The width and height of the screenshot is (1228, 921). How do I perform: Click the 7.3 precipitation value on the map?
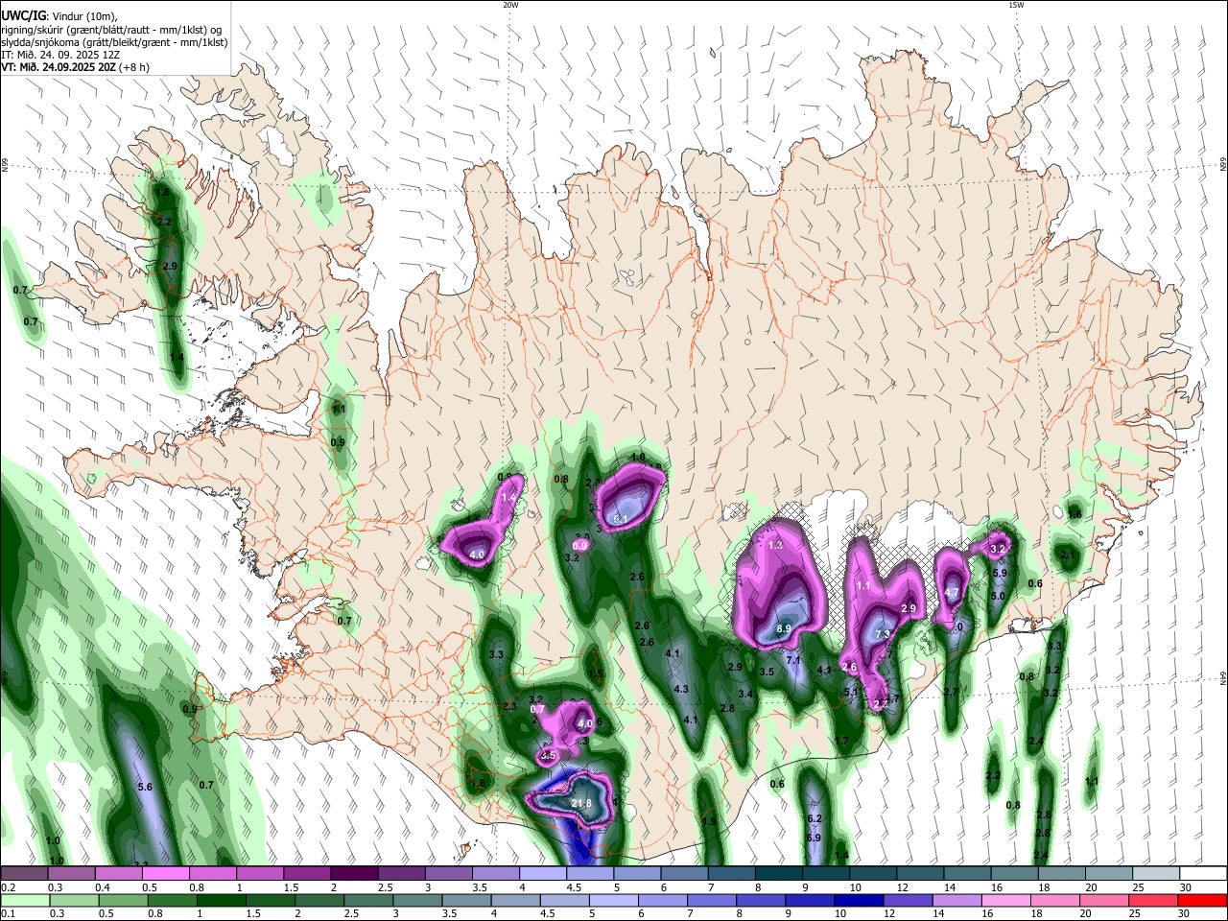click(x=883, y=635)
